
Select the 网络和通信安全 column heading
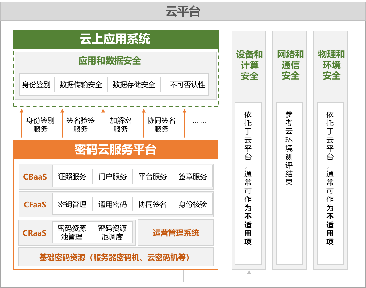click(290, 65)
